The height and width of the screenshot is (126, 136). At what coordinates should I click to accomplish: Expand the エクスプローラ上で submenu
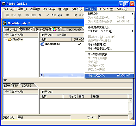[109, 31]
